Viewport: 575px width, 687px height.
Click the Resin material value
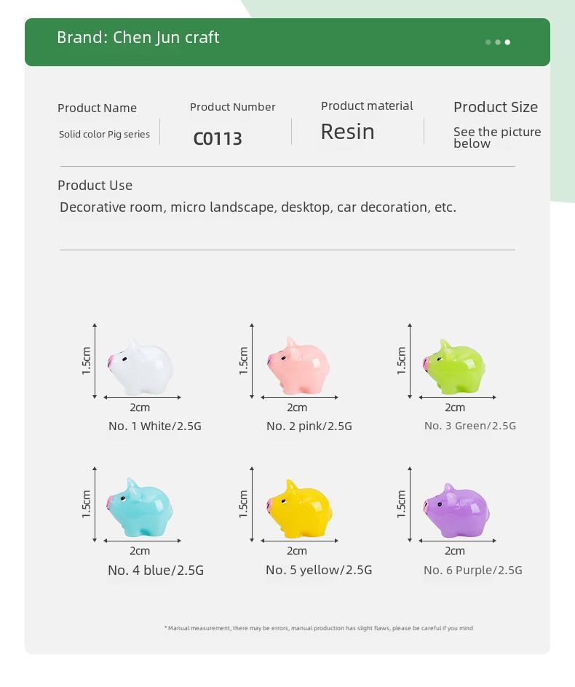[x=347, y=132]
